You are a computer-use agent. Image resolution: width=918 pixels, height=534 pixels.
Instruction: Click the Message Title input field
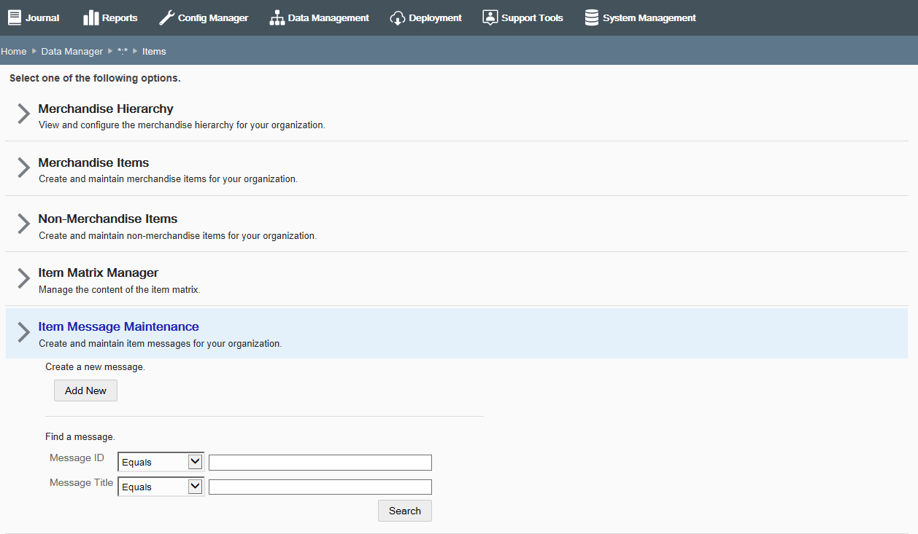[x=320, y=487]
